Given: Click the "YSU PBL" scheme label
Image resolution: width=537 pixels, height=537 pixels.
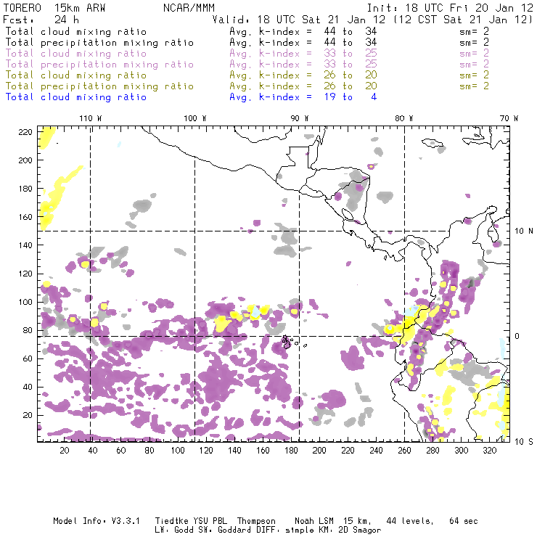Looking at the screenshot, I should tap(210, 521).
